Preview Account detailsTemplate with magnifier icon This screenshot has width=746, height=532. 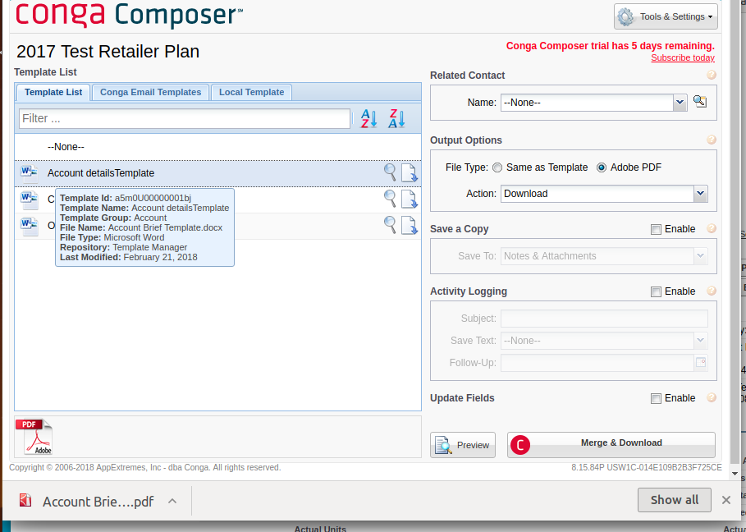tap(390, 172)
